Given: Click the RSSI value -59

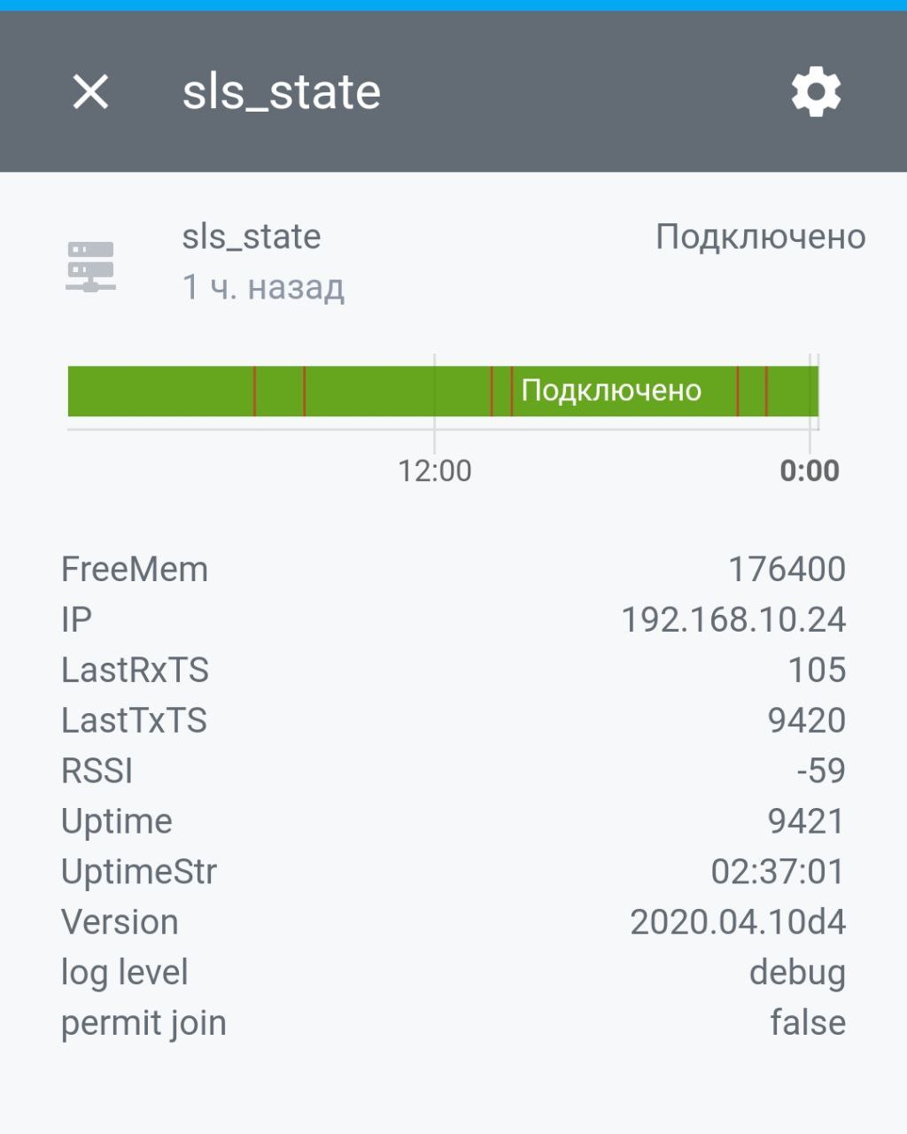Looking at the screenshot, I should point(821,771).
